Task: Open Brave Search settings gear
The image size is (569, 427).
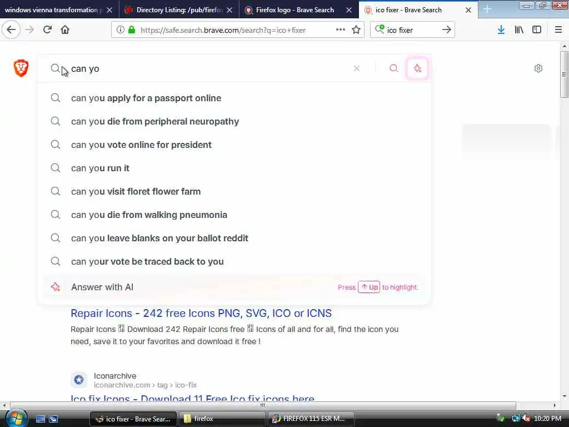Action: coord(538,68)
